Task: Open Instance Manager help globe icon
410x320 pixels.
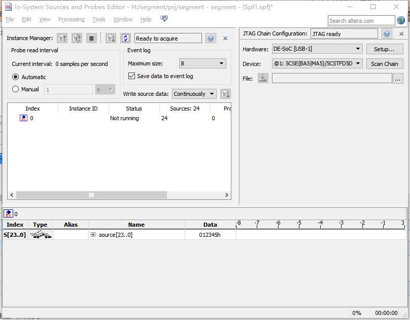Action: (x=211, y=39)
